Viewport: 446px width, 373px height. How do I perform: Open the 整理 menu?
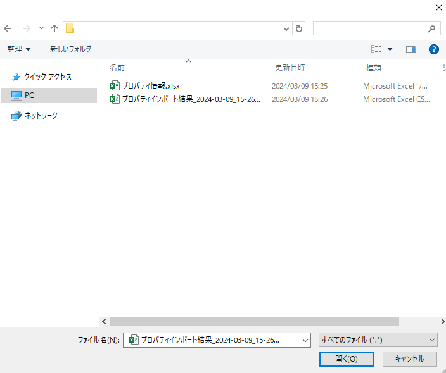tap(19, 49)
